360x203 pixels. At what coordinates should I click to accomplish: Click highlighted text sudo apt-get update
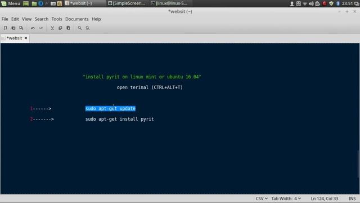click(x=110, y=108)
